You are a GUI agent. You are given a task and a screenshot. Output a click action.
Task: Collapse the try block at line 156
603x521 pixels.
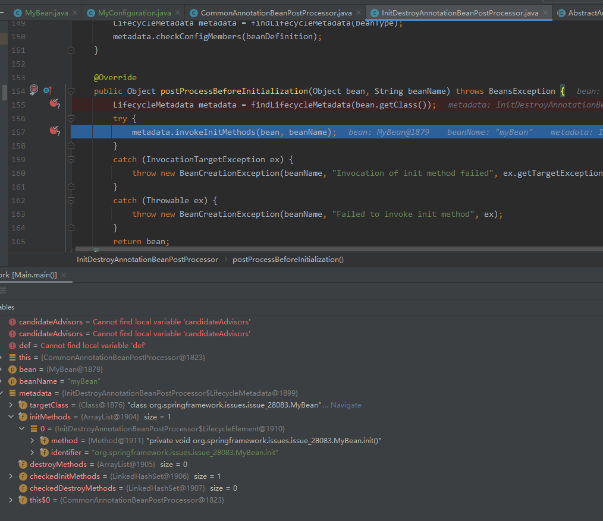coord(71,118)
